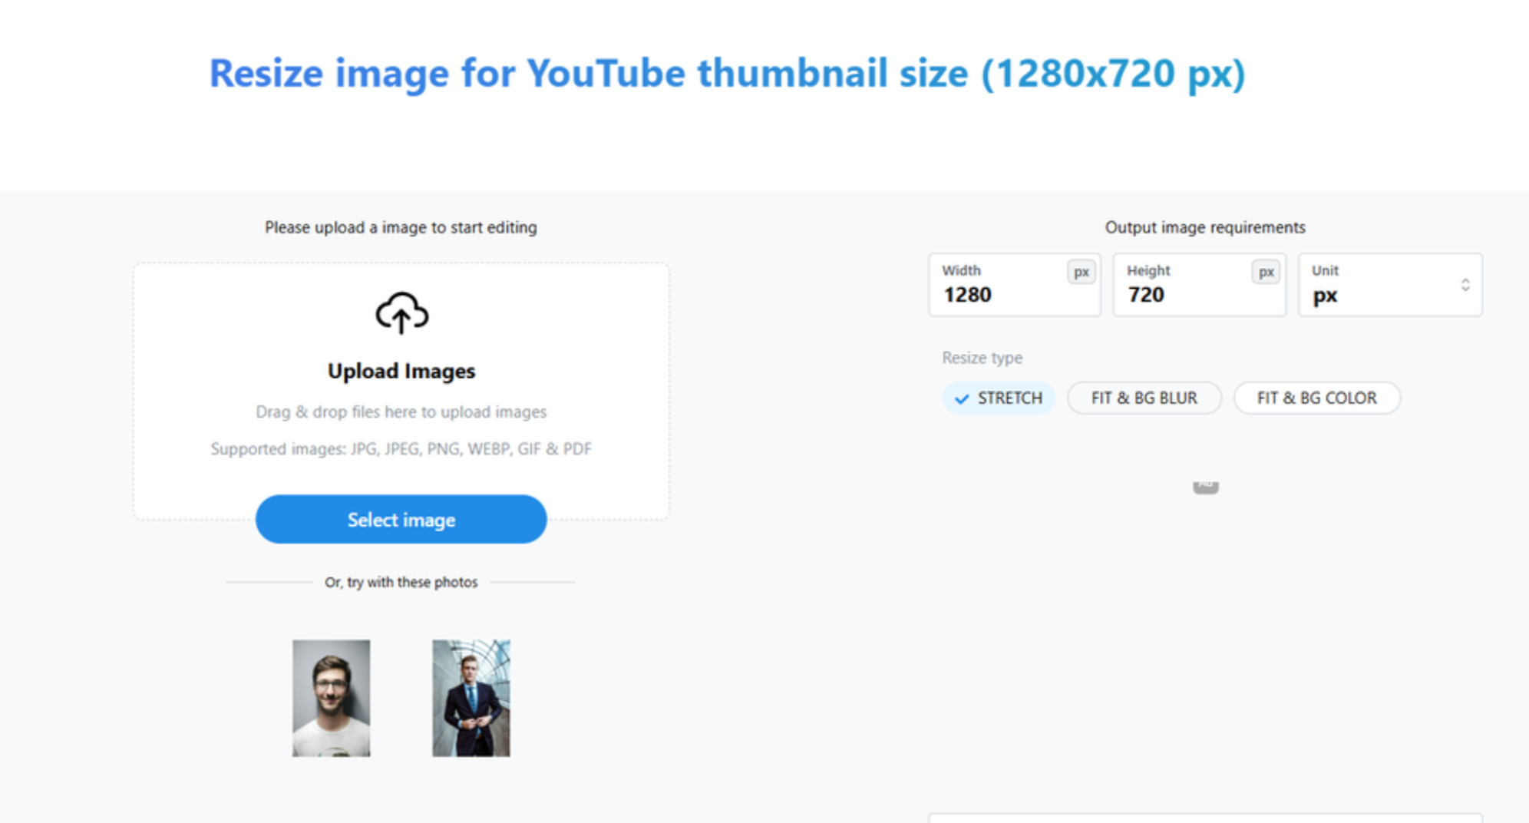Click the small gray ad badge icon

[x=1206, y=487]
